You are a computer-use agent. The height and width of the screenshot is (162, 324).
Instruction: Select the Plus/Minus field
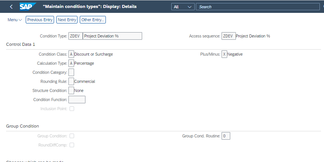point(225,54)
